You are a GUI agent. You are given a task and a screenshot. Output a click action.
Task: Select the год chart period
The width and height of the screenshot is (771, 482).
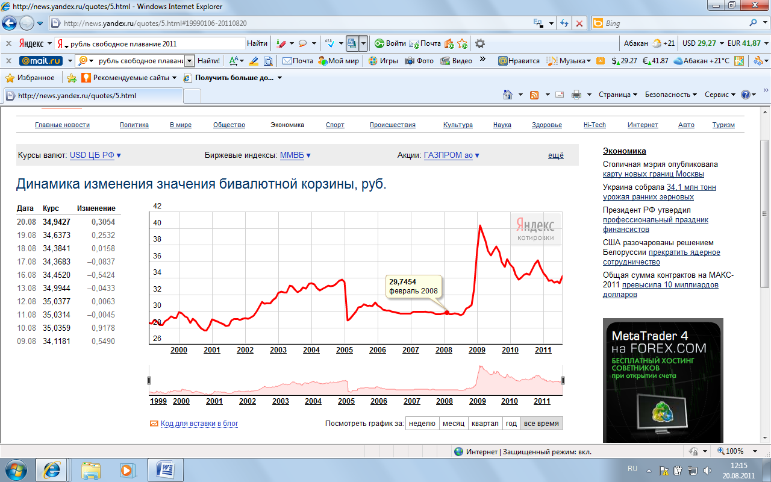pos(511,424)
